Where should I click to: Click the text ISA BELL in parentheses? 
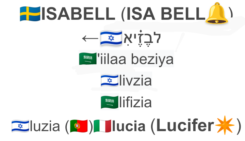pos(166,14)
